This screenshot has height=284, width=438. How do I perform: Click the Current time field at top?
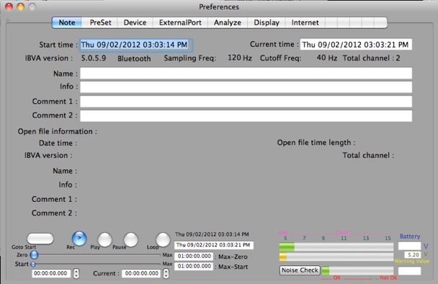point(356,45)
